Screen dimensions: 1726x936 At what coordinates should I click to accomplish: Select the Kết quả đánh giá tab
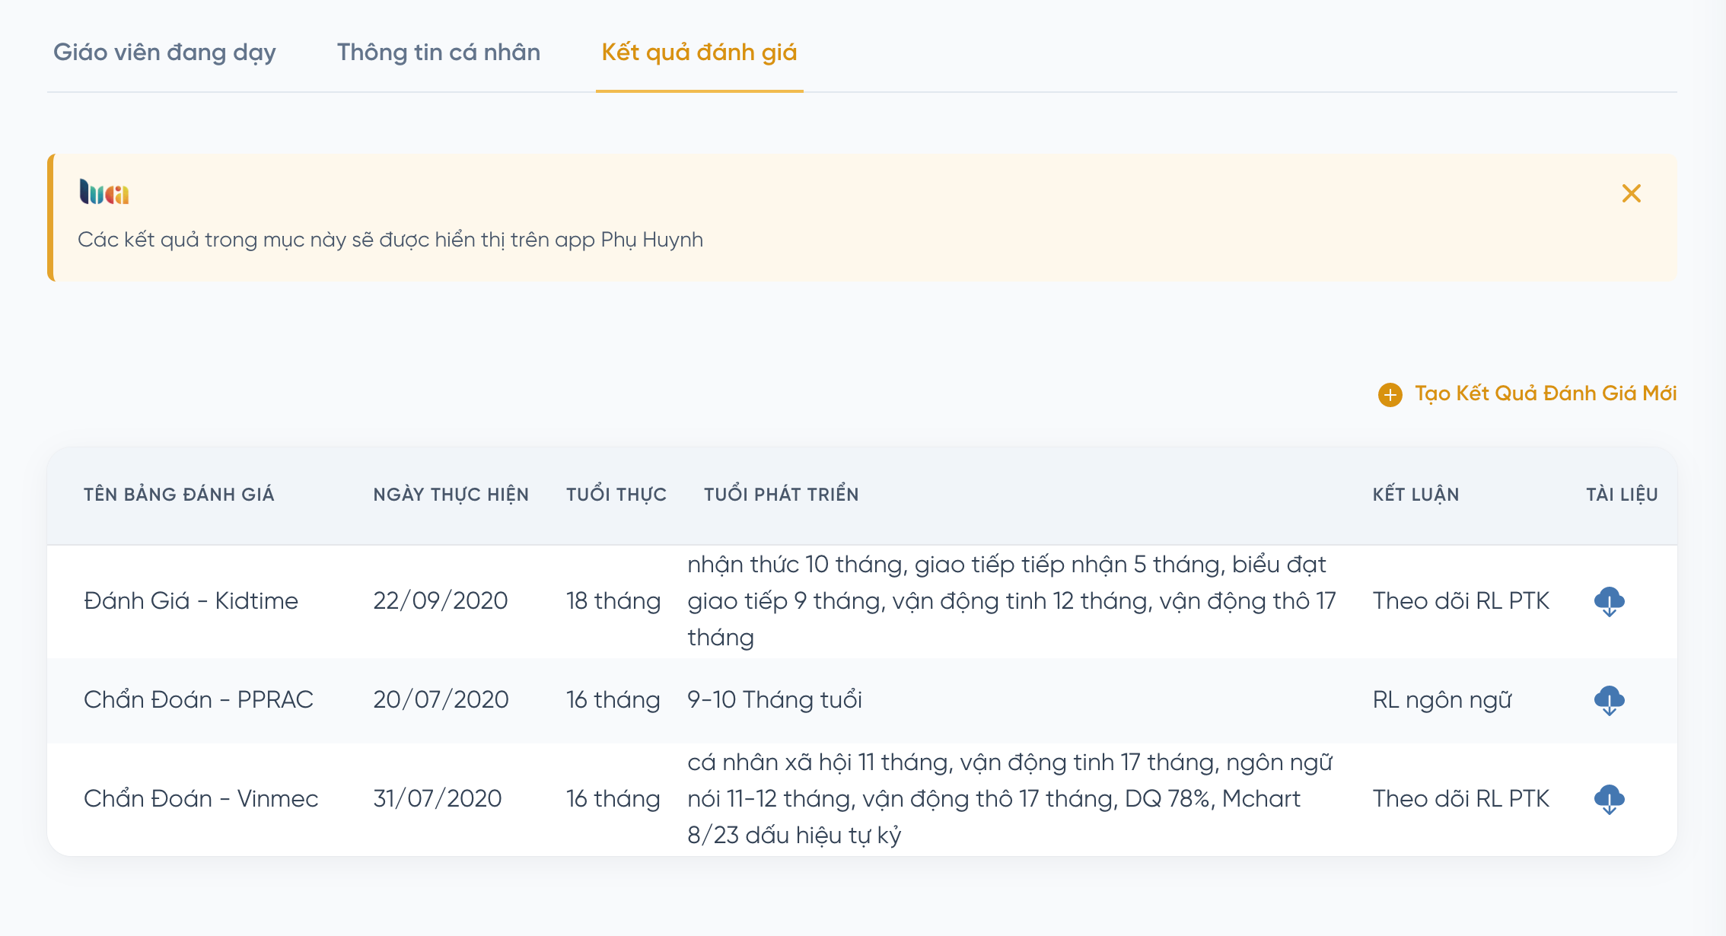click(x=699, y=53)
